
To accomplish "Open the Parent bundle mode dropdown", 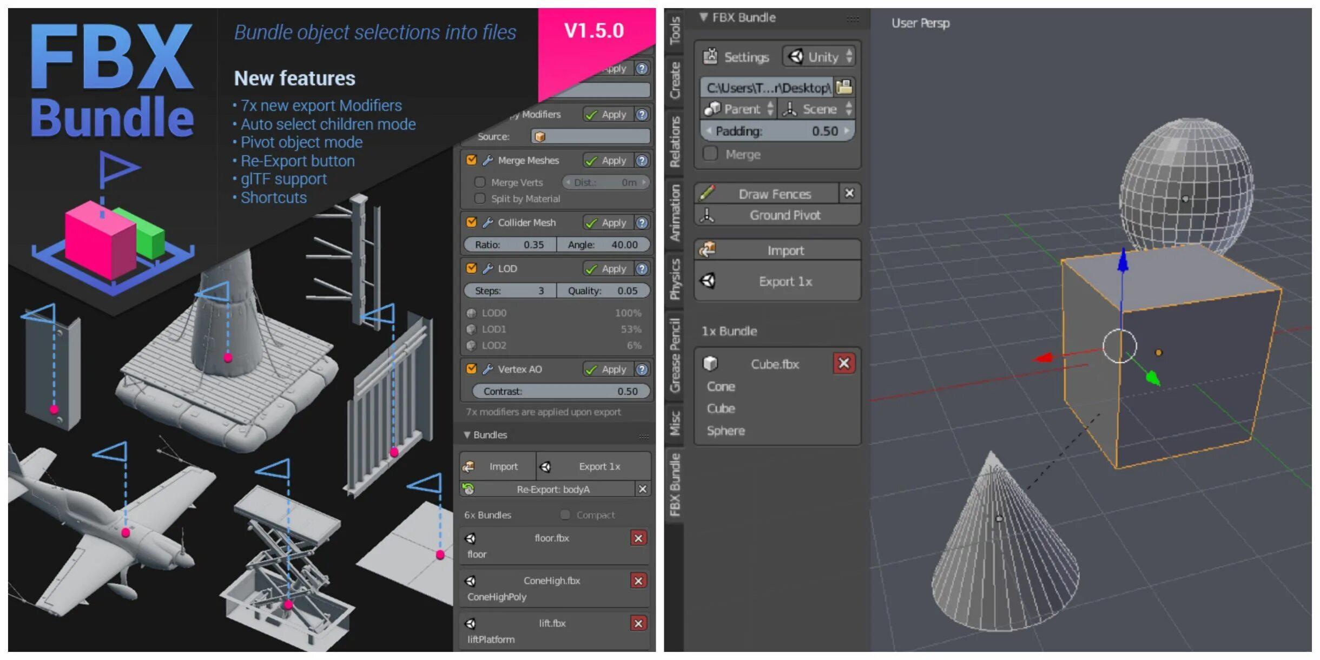I will point(738,109).
